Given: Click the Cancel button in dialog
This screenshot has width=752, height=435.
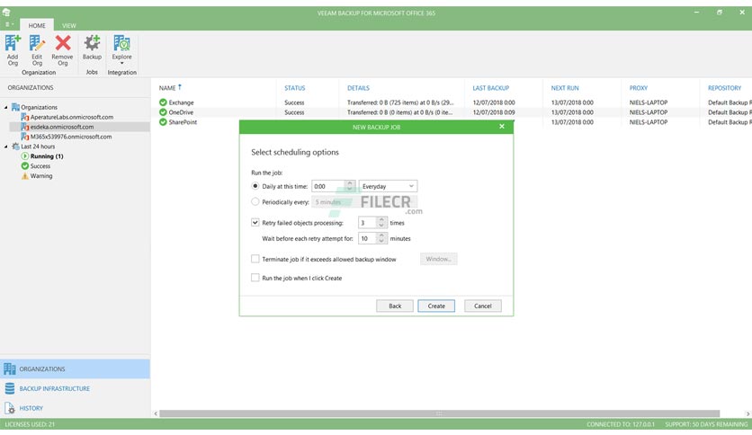Looking at the screenshot, I should pyautogui.click(x=483, y=306).
